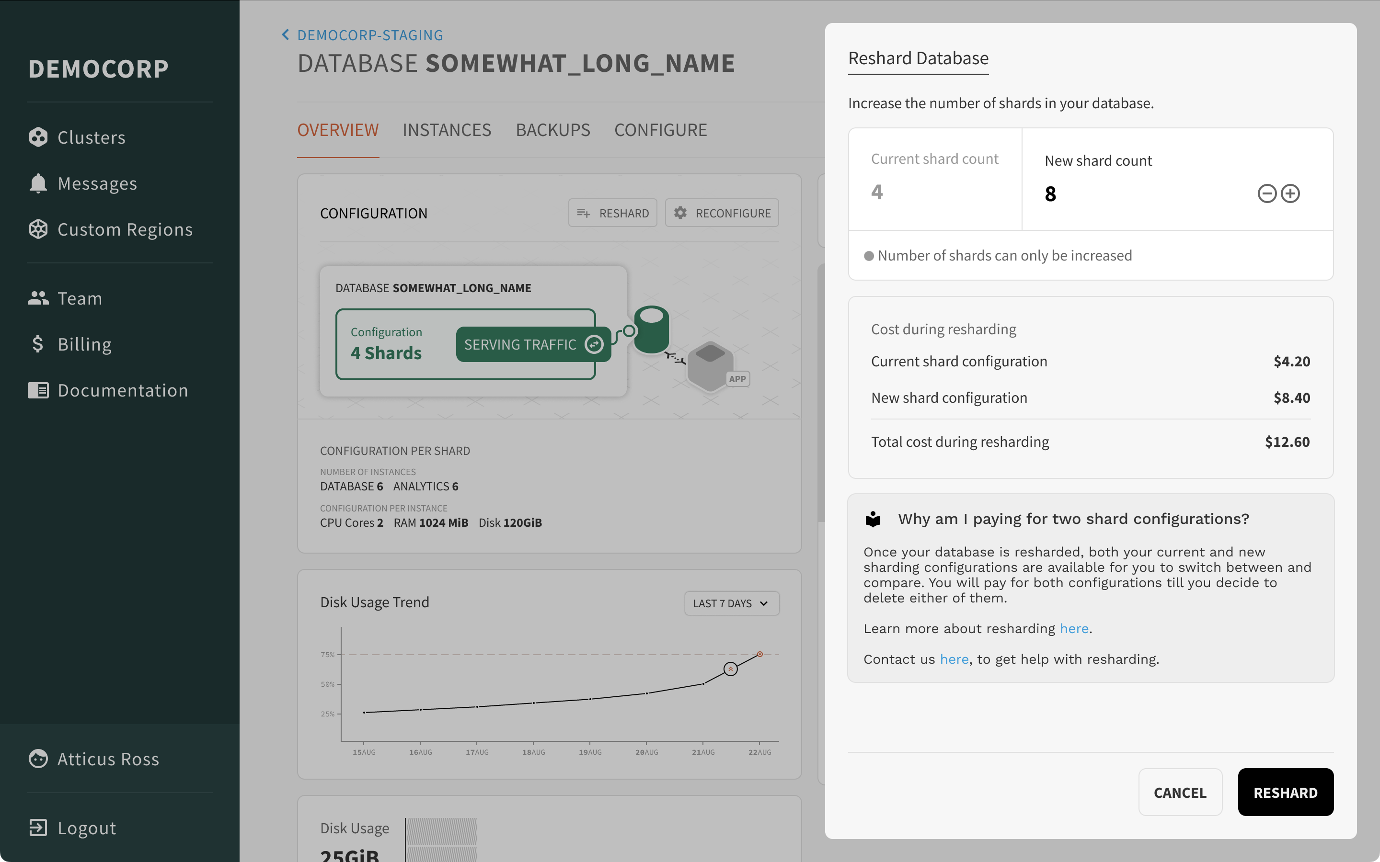Click the highlighted marker on disk trend
The image size is (1380, 862).
pos(730,669)
